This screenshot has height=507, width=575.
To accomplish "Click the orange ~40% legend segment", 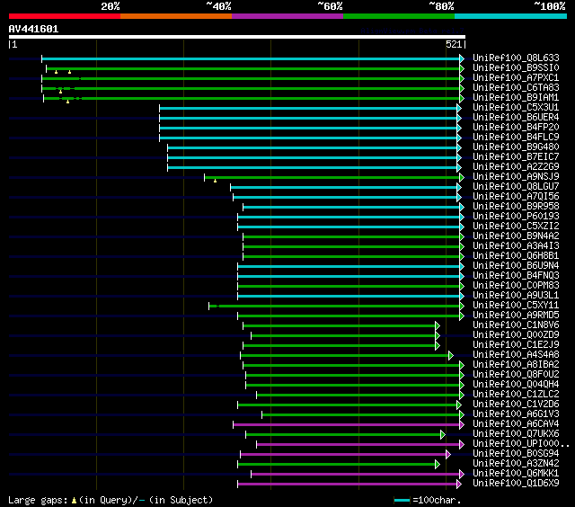I will click(176, 16).
